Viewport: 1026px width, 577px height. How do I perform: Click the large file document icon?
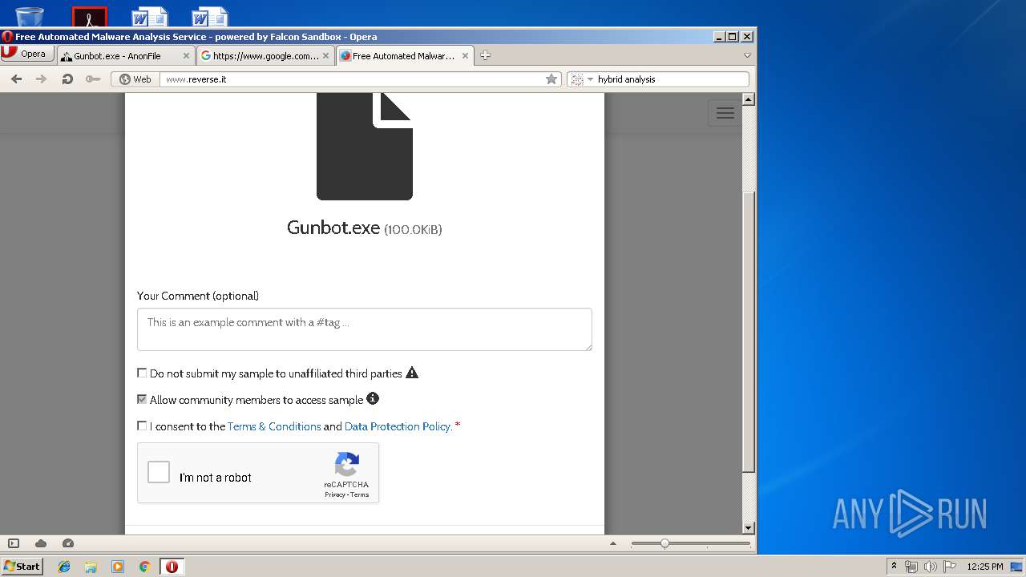coord(365,146)
